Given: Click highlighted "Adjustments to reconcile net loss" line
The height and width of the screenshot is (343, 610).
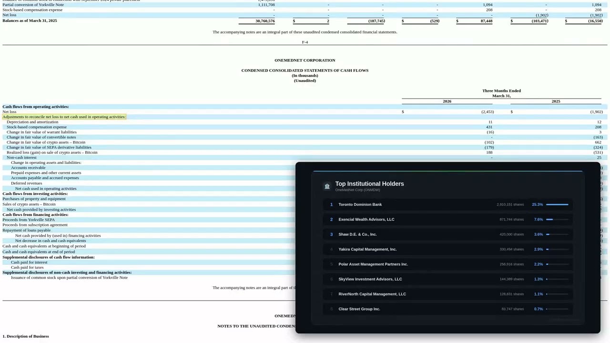Looking at the screenshot, I should (64, 117).
